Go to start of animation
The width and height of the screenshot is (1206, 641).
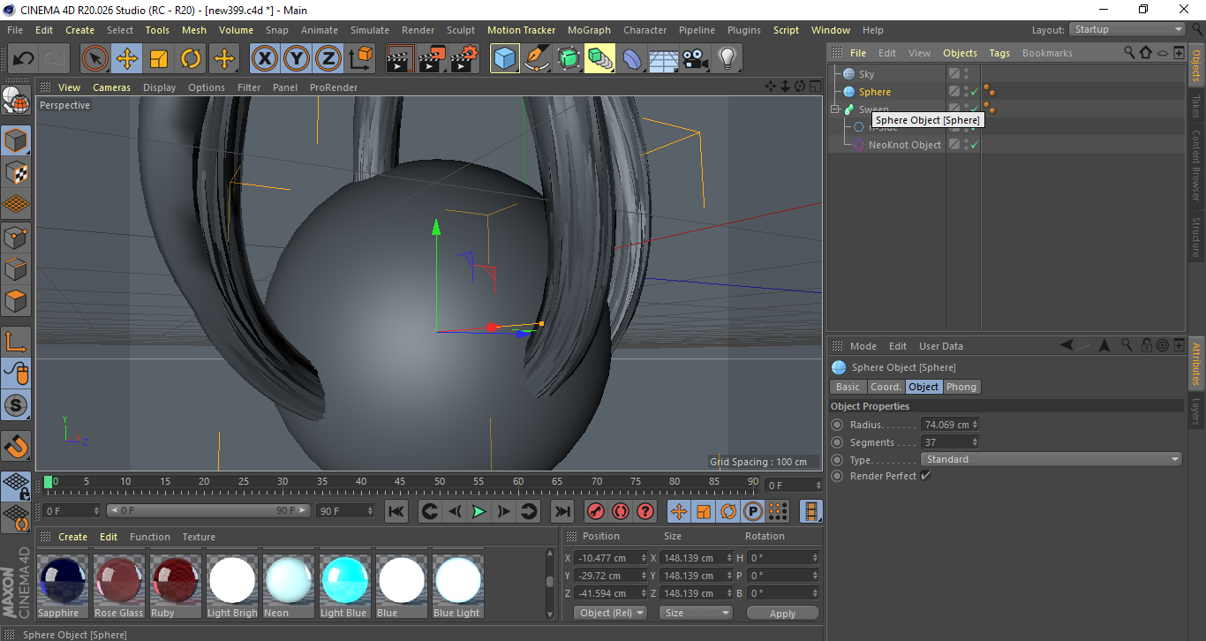pyautogui.click(x=396, y=511)
